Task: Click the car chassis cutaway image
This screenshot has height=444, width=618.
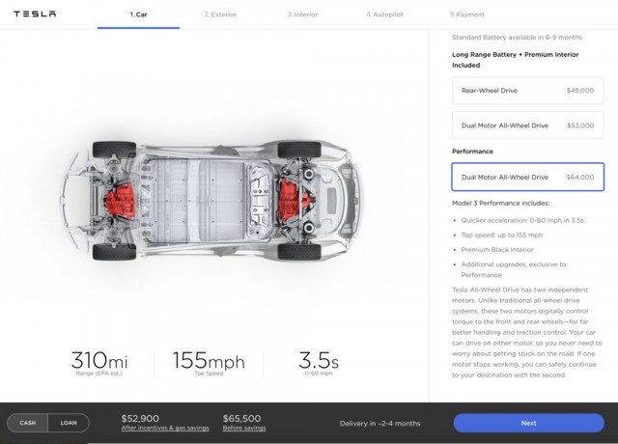Action: tap(207, 200)
